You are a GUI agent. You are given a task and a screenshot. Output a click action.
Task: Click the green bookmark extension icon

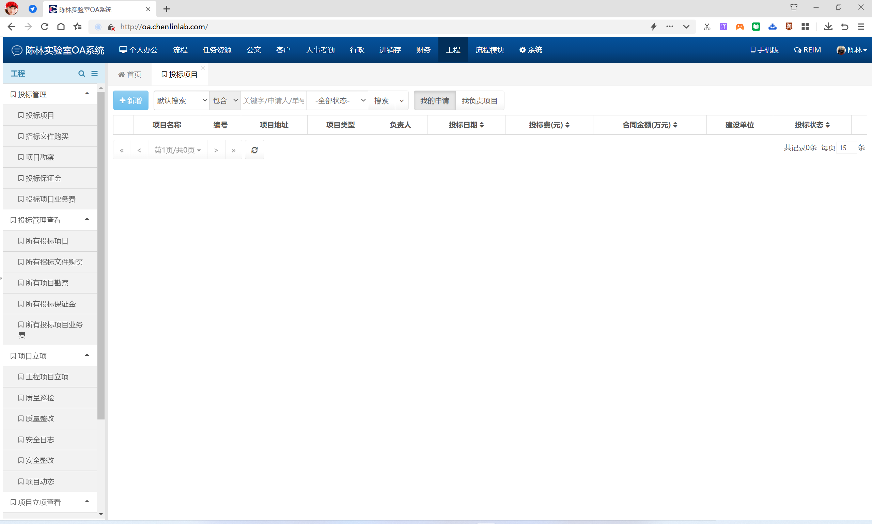click(756, 27)
